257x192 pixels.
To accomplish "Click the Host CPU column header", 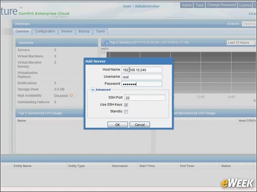I will [247, 120].
